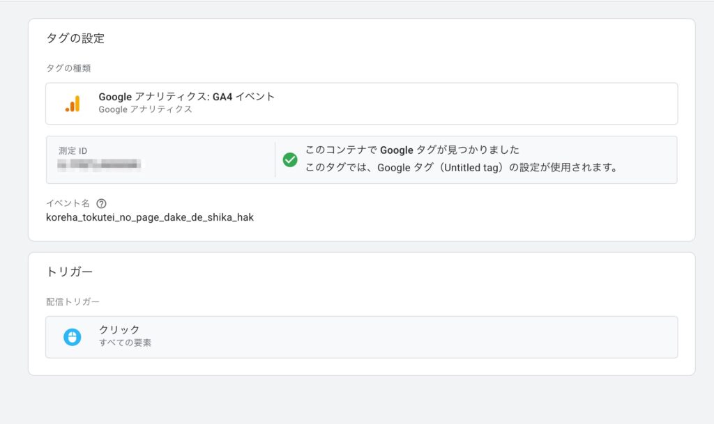
Task: Click the イベント名 label
Action: click(68, 203)
